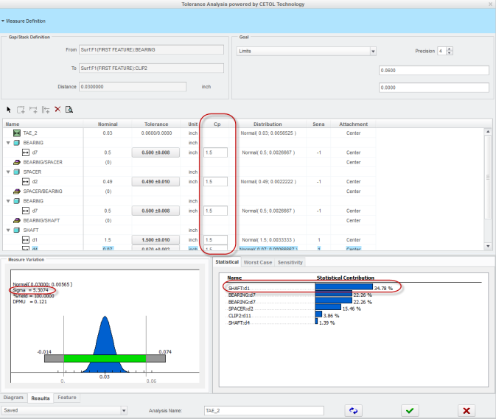The width and height of the screenshot is (496, 419).
Task: Increase the Precision stepper value
Action: pyautogui.click(x=450, y=49)
